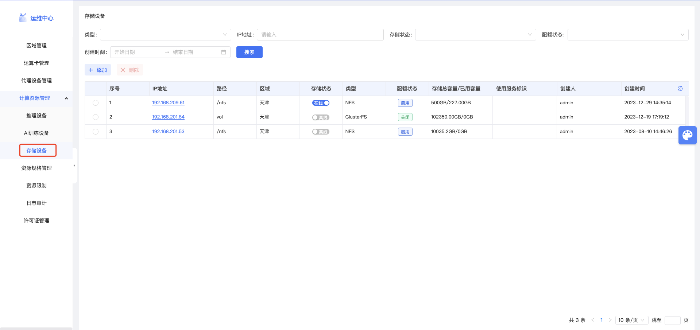Collapse the 计算资源管理 menu group
The image size is (700, 330).
36,98
